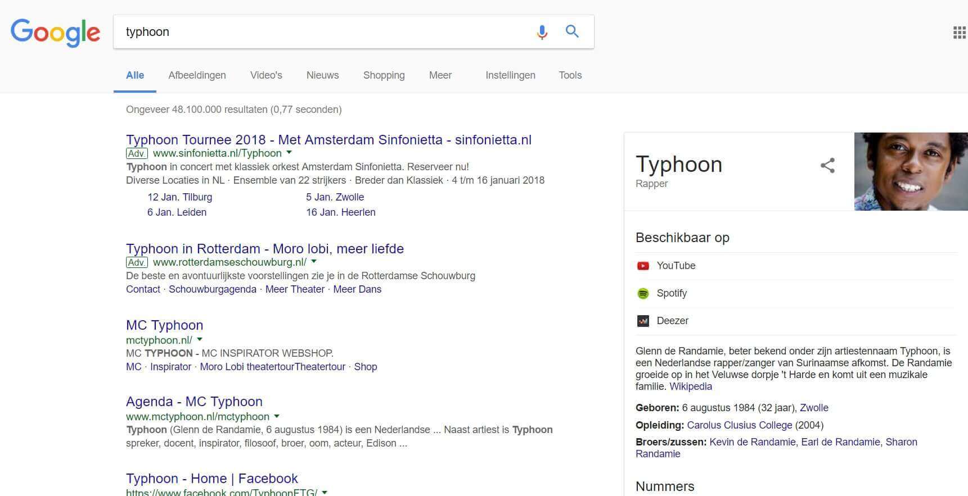Open the Google apps grid
The height and width of the screenshot is (496, 968).
(960, 33)
